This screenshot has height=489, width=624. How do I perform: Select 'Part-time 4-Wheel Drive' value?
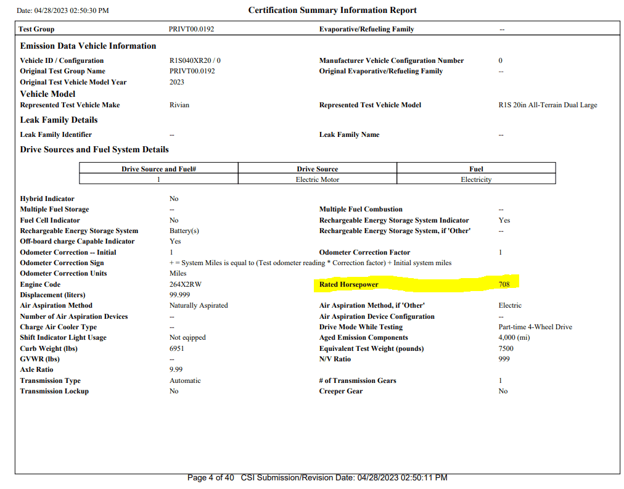pos(535,327)
